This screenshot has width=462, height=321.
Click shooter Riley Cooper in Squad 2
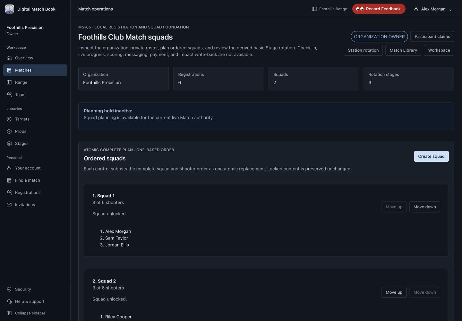[118, 317]
